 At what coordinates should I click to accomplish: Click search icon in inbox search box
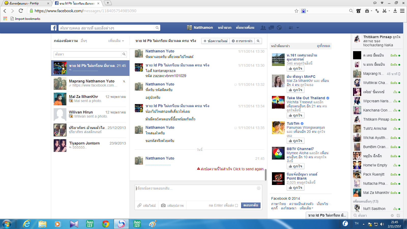tap(124, 54)
